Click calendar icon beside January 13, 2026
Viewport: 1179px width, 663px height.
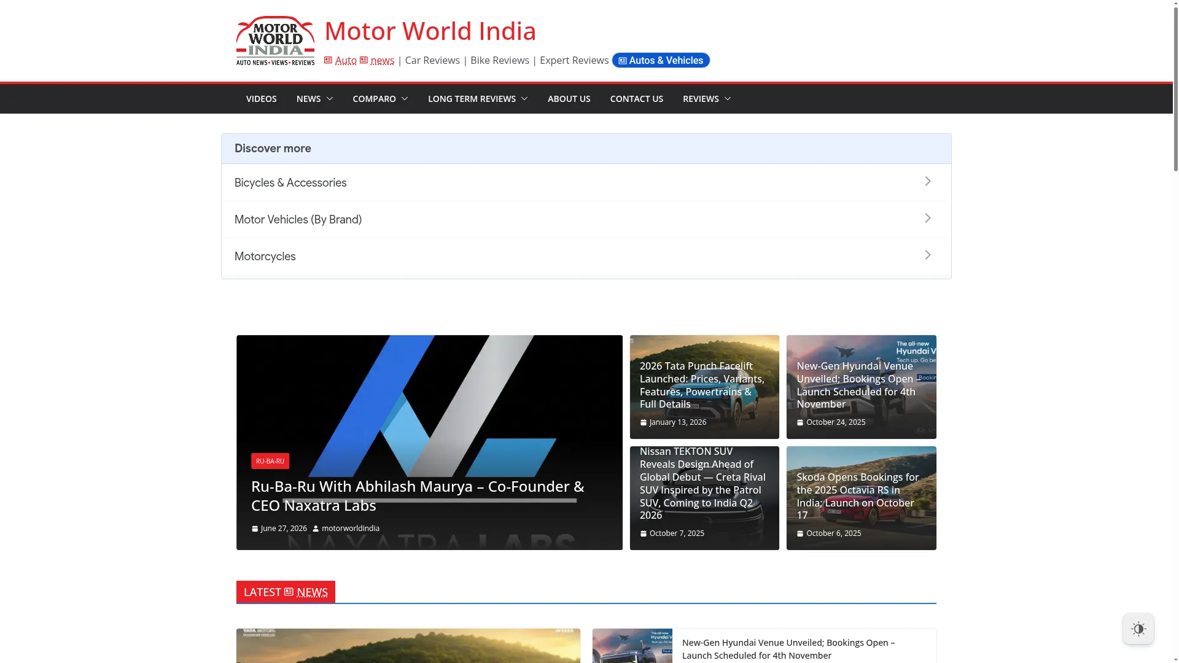644,423
